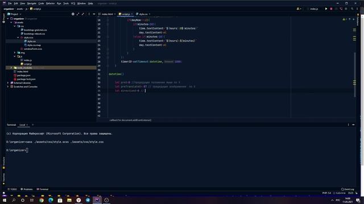Expand External Libraries node
Image resolution: width=364 pixels, height=204 pixels.
tap(8, 83)
